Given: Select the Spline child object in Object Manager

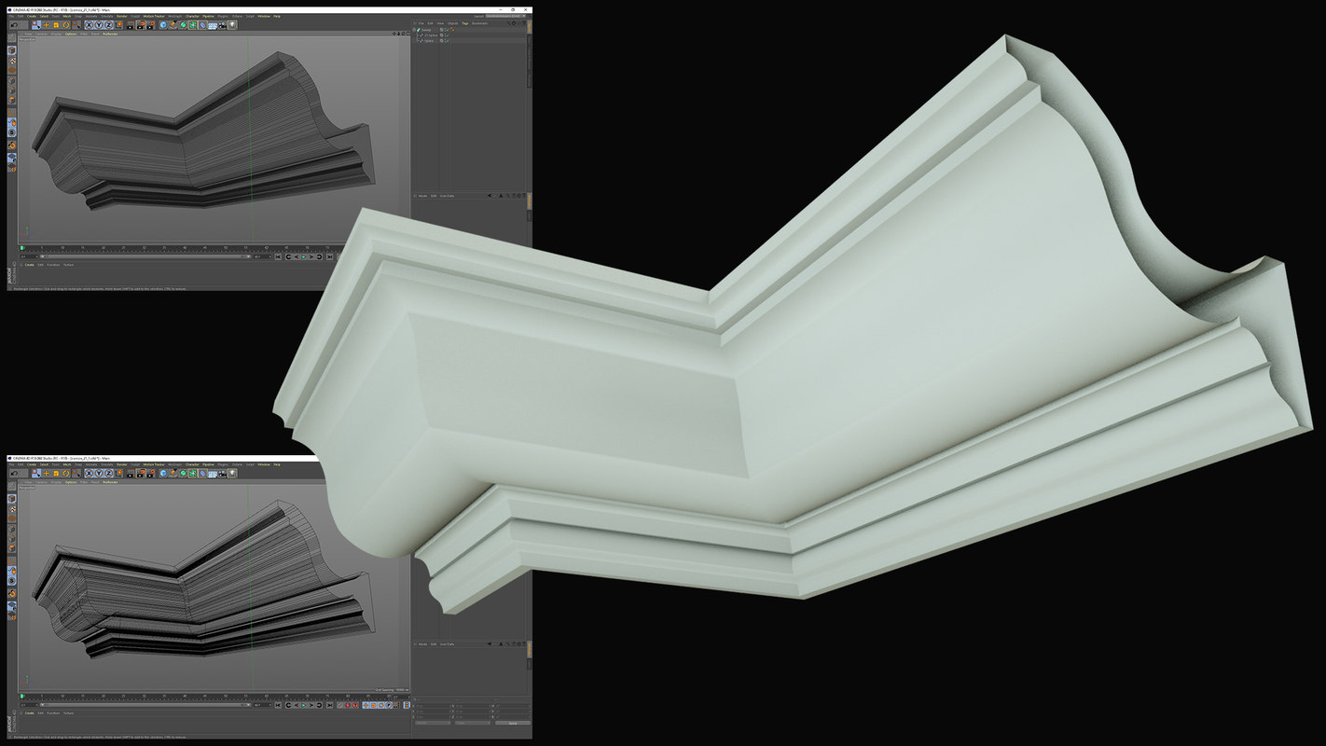Looking at the screenshot, I should (429, 40).
